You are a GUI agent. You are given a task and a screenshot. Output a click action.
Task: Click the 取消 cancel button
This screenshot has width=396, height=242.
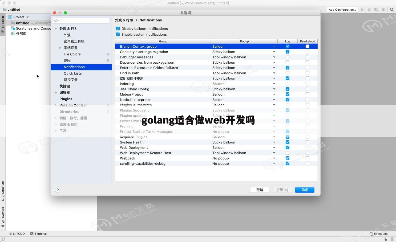tap(260, 190)
